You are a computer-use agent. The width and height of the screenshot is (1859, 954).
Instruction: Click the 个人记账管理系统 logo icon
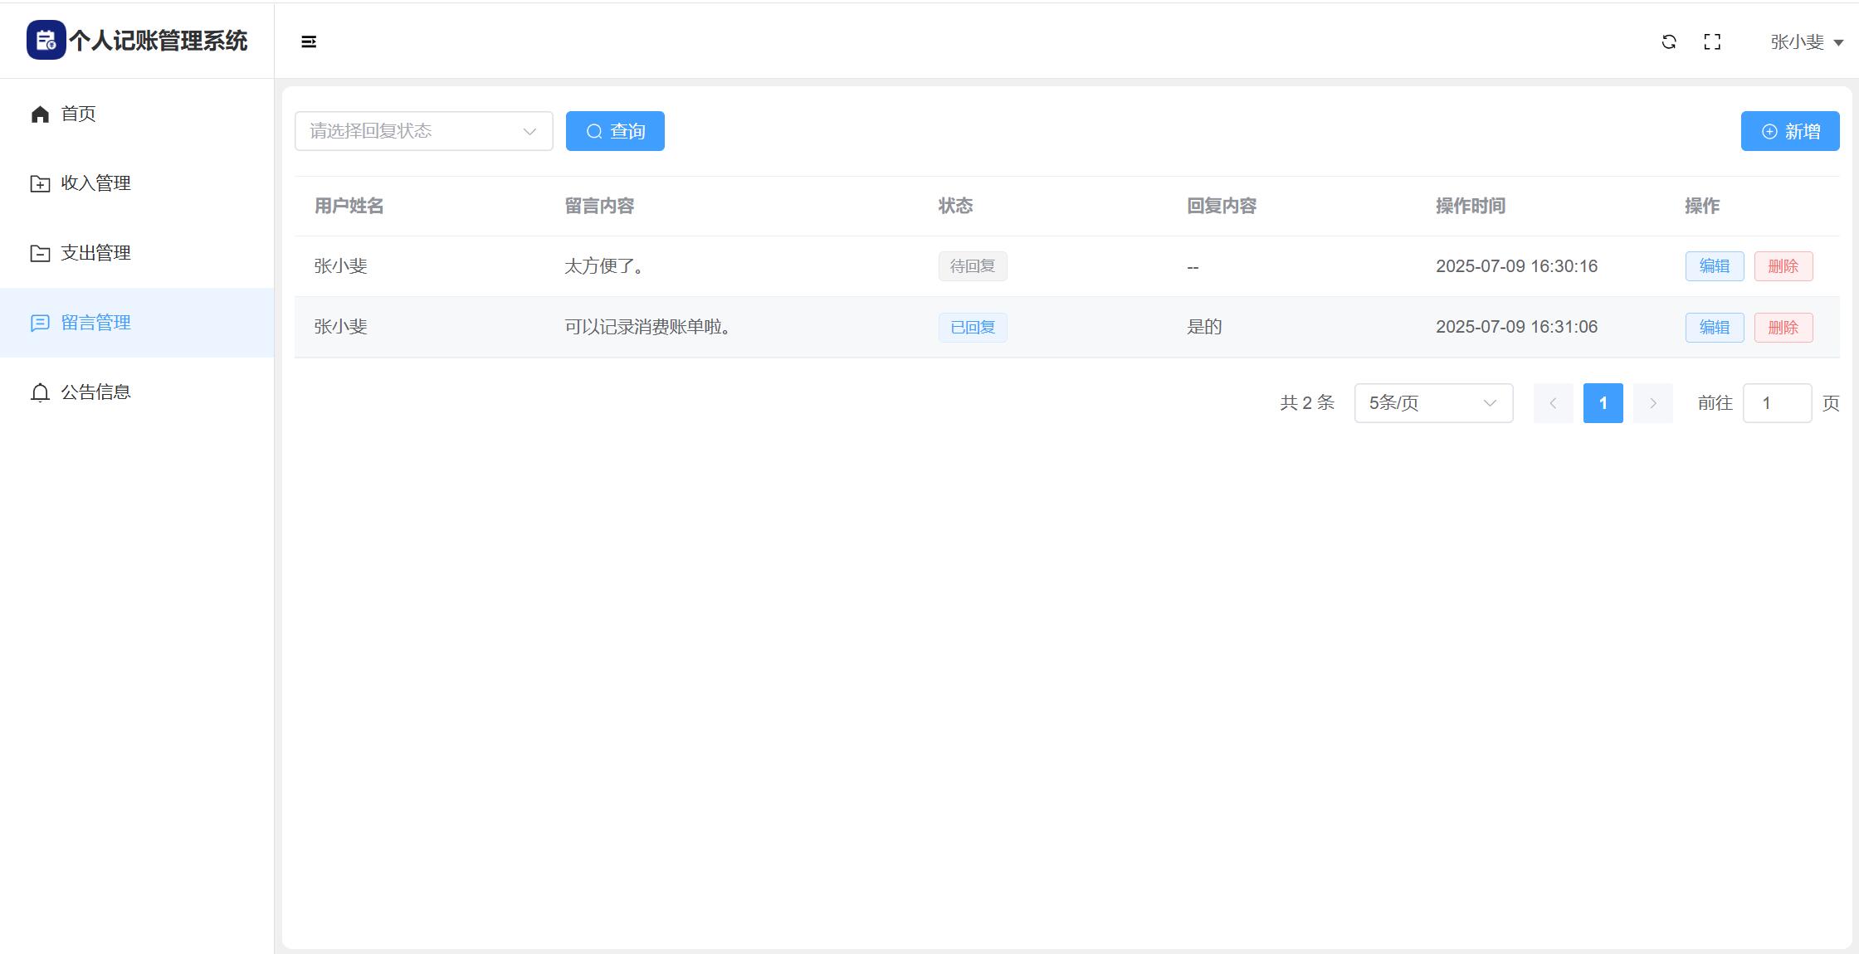click(x=46, y=41)
